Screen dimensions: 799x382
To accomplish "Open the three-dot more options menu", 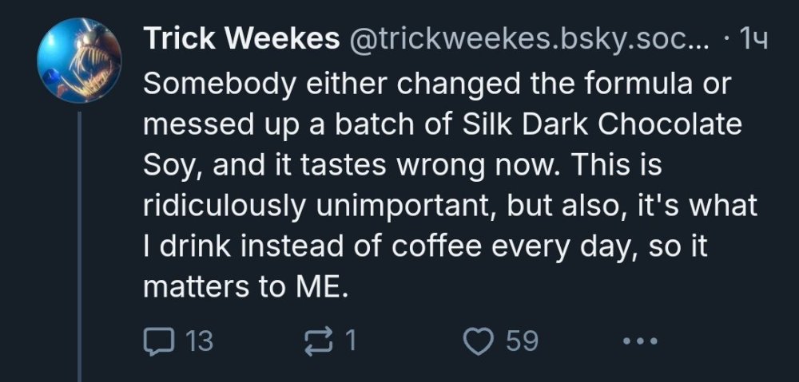I will 639,342.
